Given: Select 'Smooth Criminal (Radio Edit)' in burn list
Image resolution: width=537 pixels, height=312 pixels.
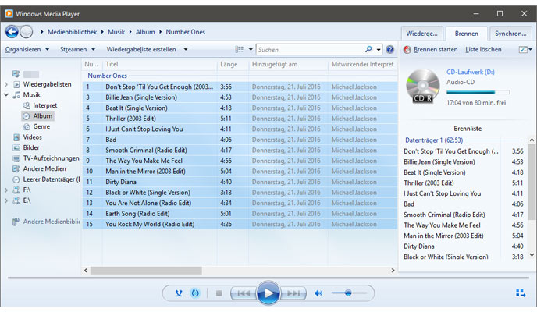Looking at the screenshot, I should pos(464,214).
